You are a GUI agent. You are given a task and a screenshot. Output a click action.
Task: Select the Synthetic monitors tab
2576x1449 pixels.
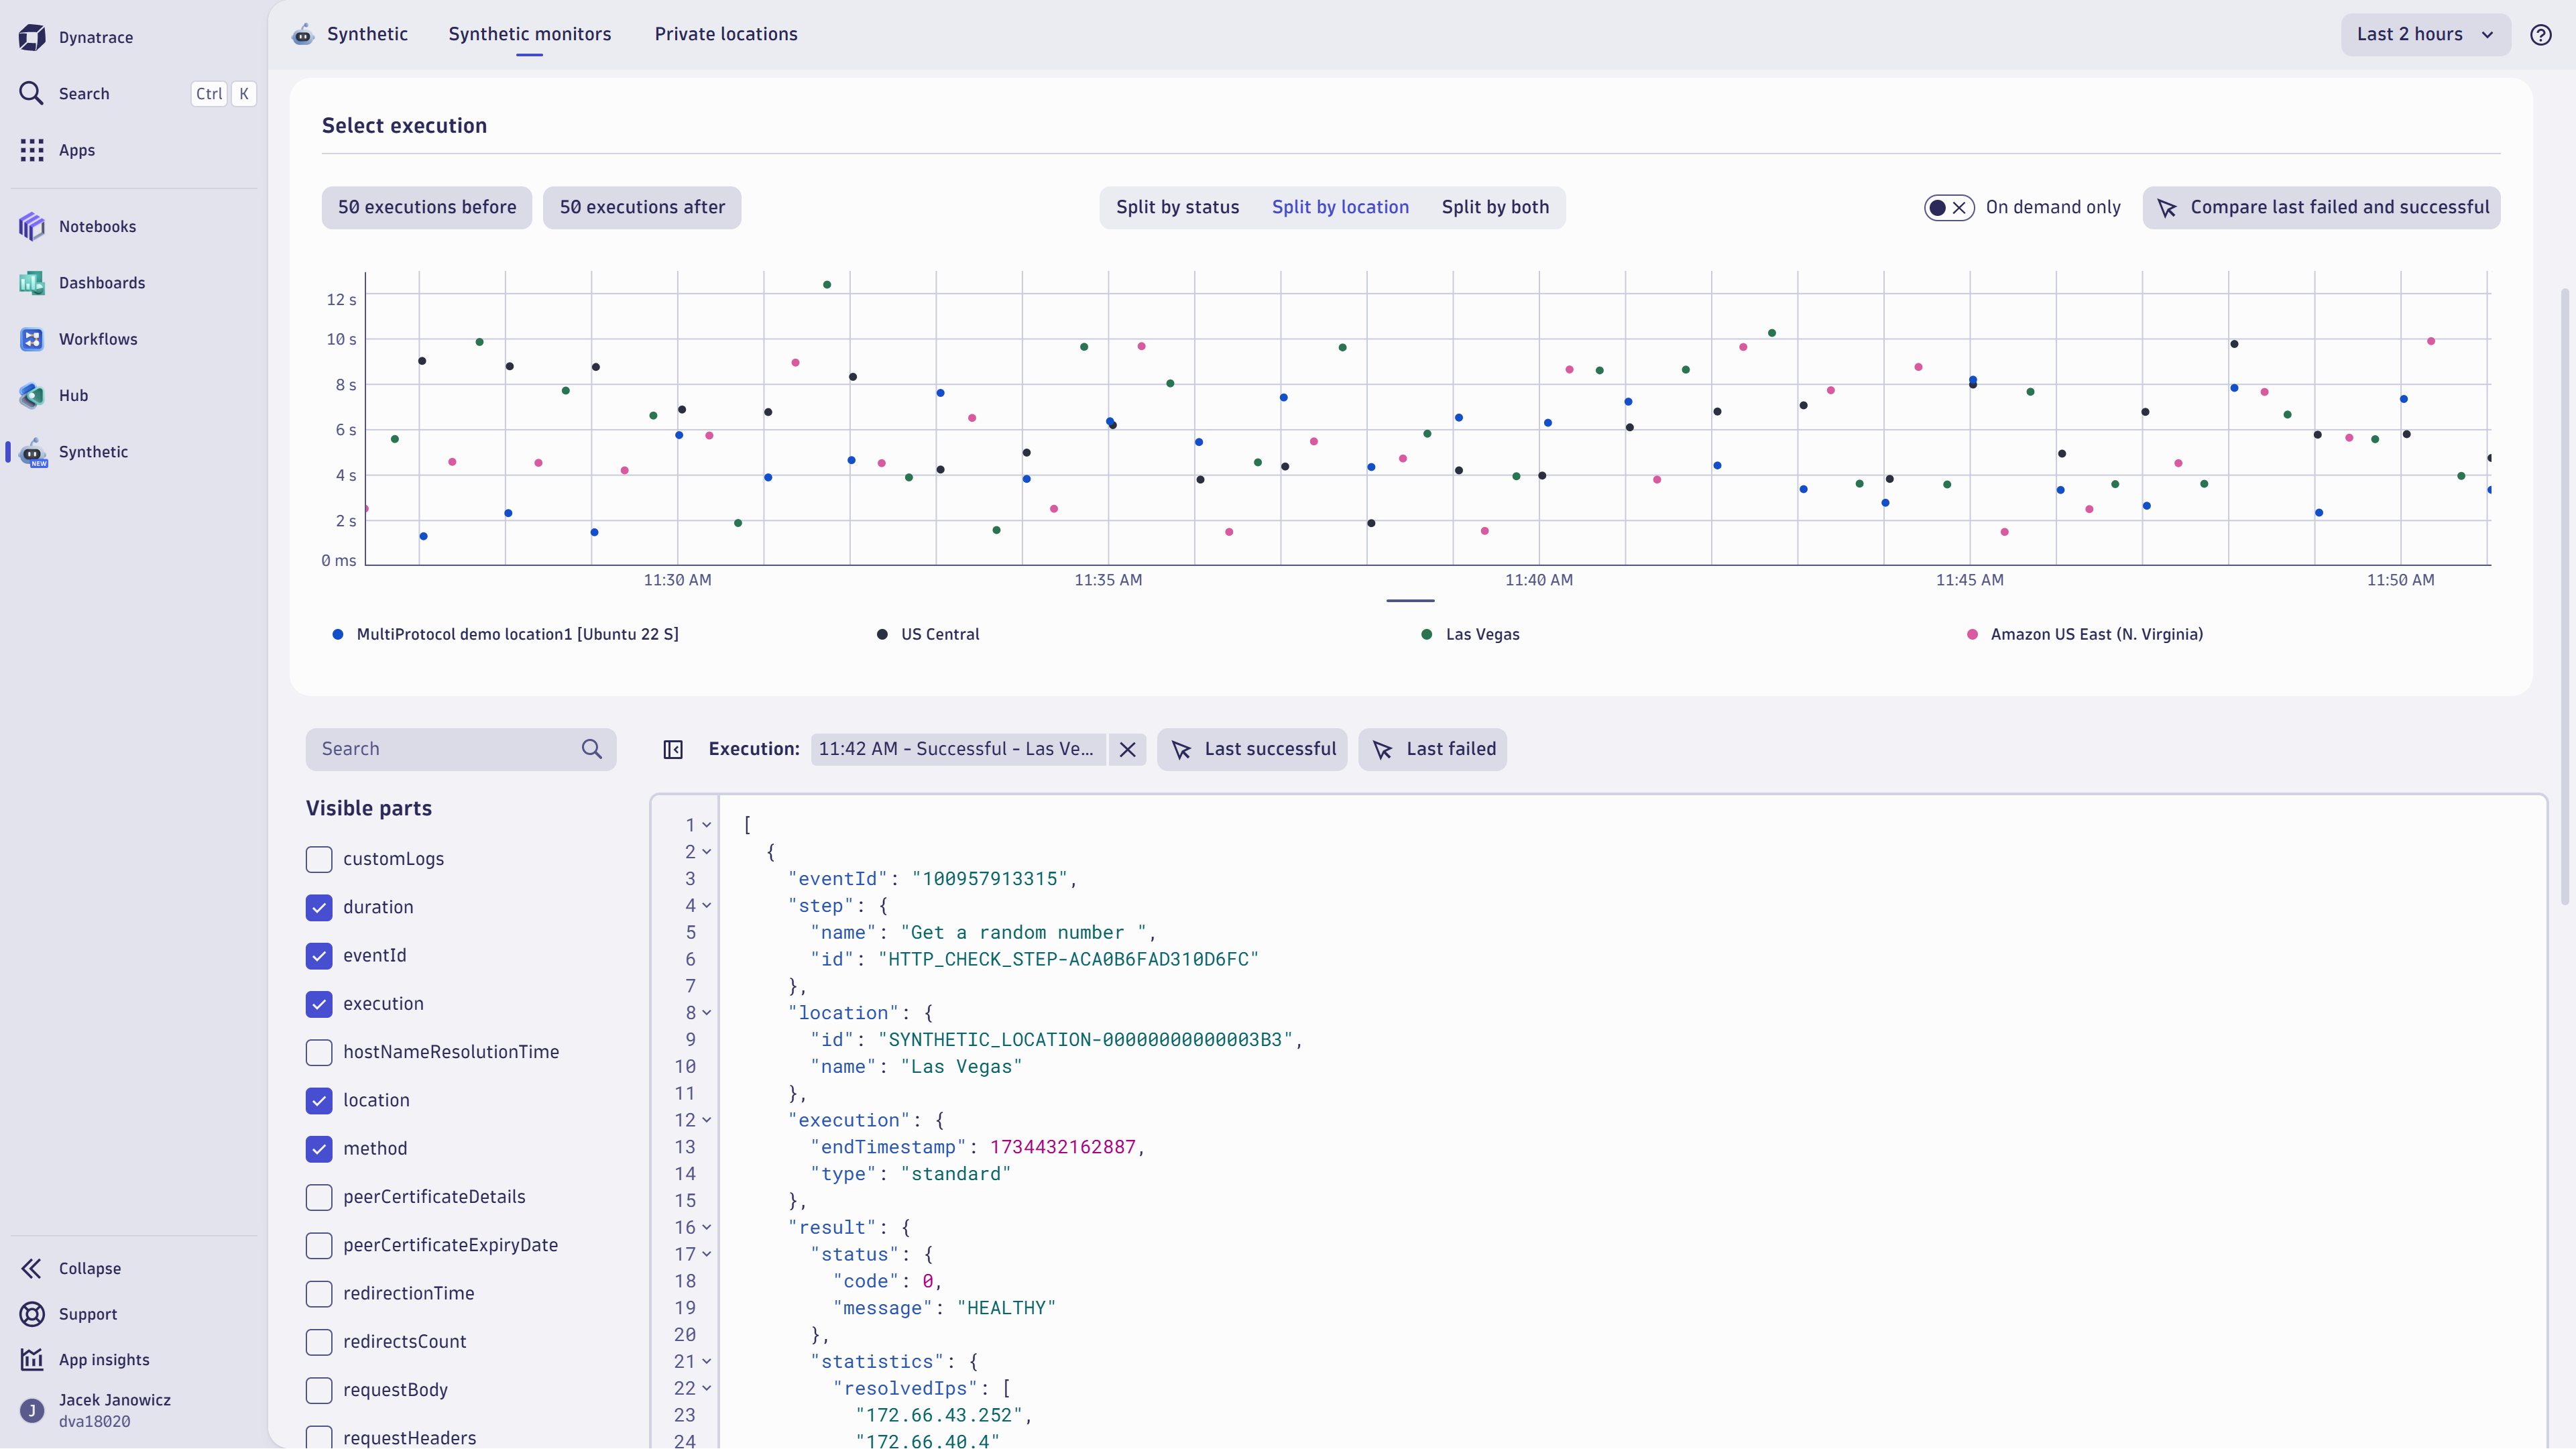point(530,33)
